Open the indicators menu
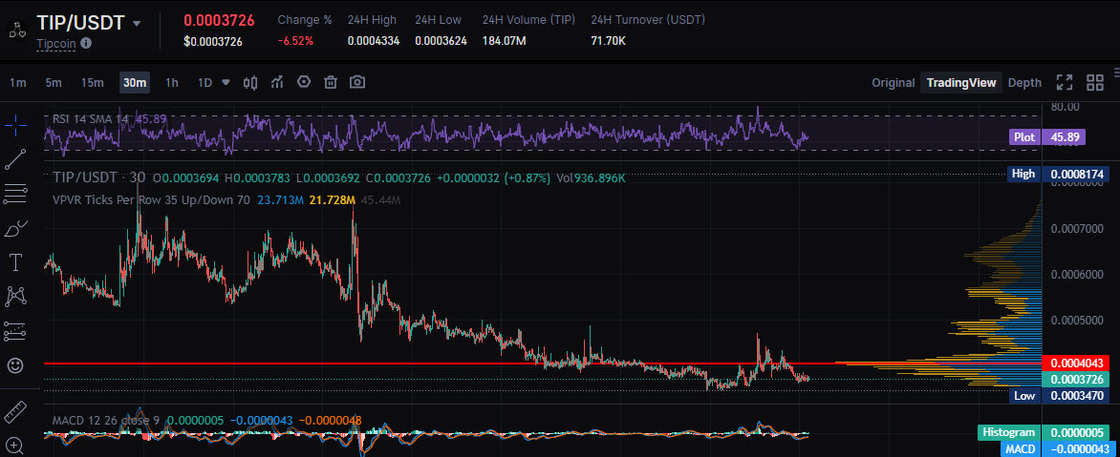This screenshot has height=457, width=1120. pos(277,83)
